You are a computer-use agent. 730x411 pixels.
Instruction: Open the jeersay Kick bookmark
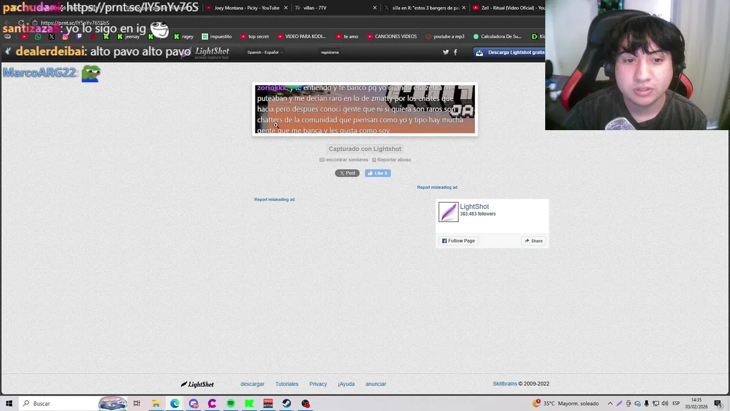128,37
